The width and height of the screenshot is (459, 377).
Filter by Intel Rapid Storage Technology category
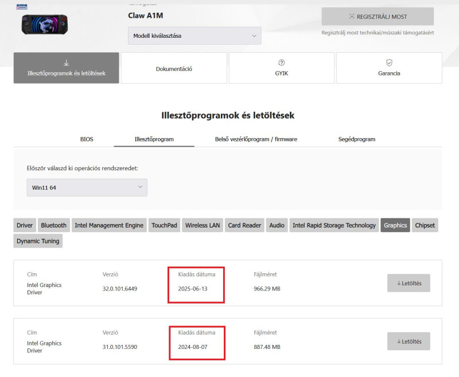click(x=334, y=225)
